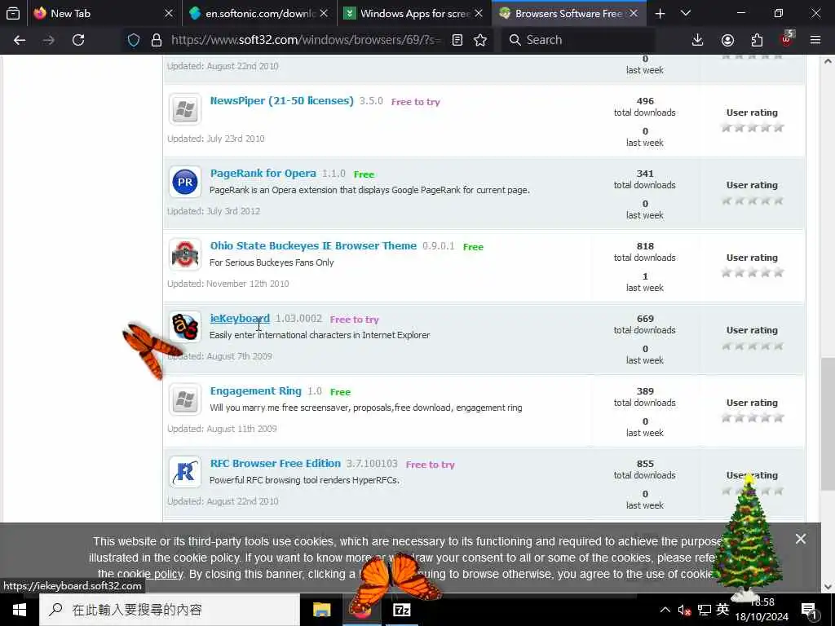Rate ieKeyboard using its stars

(x=752, y=346)
